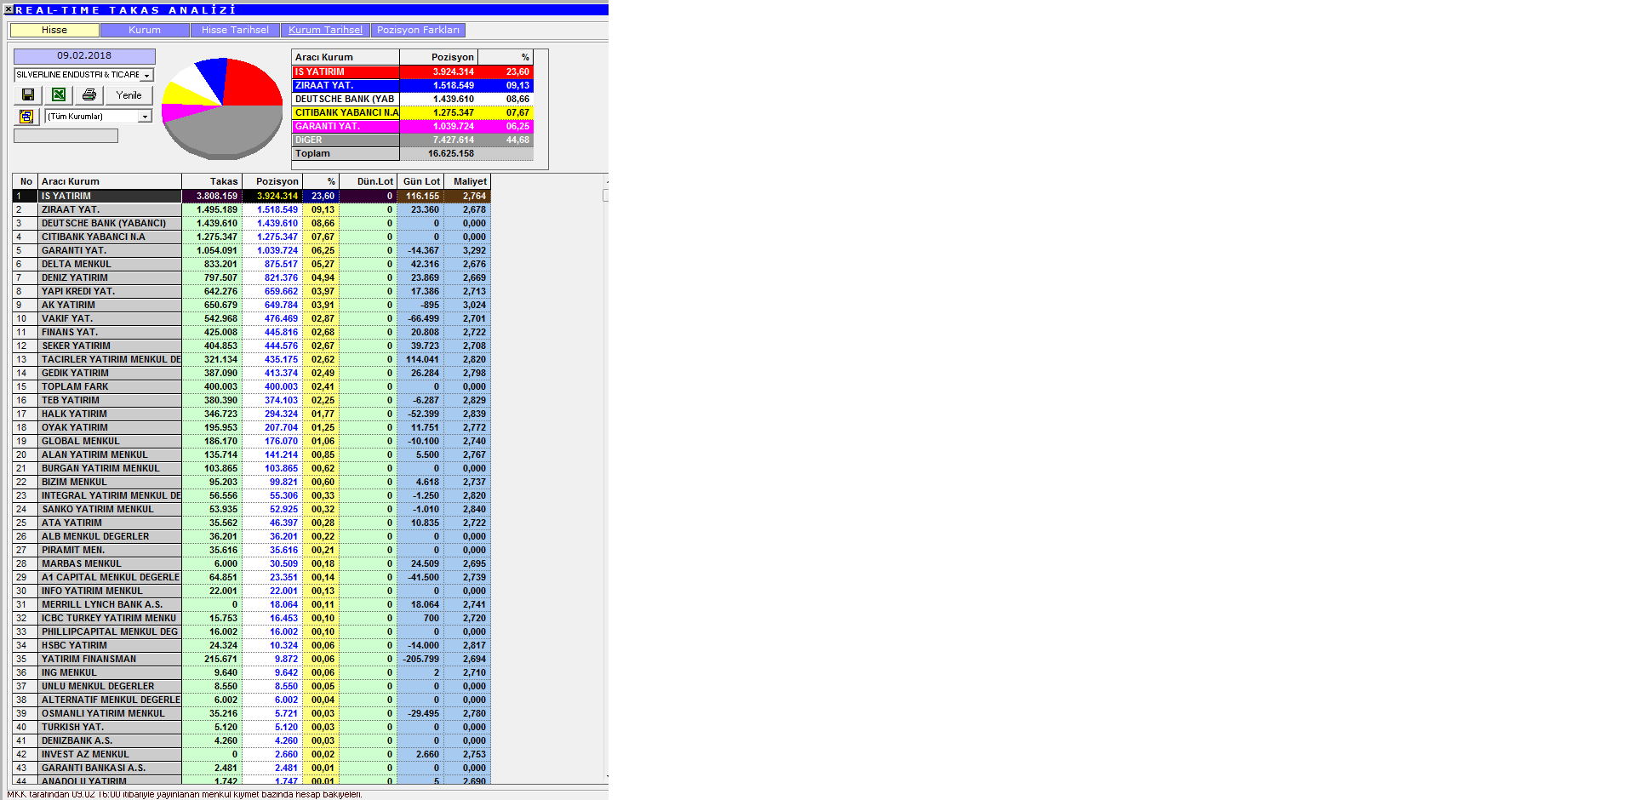The image size is (1629, 800).
Task: Select the ATA YATIRIM row
Action: click(x=251, y=523)
